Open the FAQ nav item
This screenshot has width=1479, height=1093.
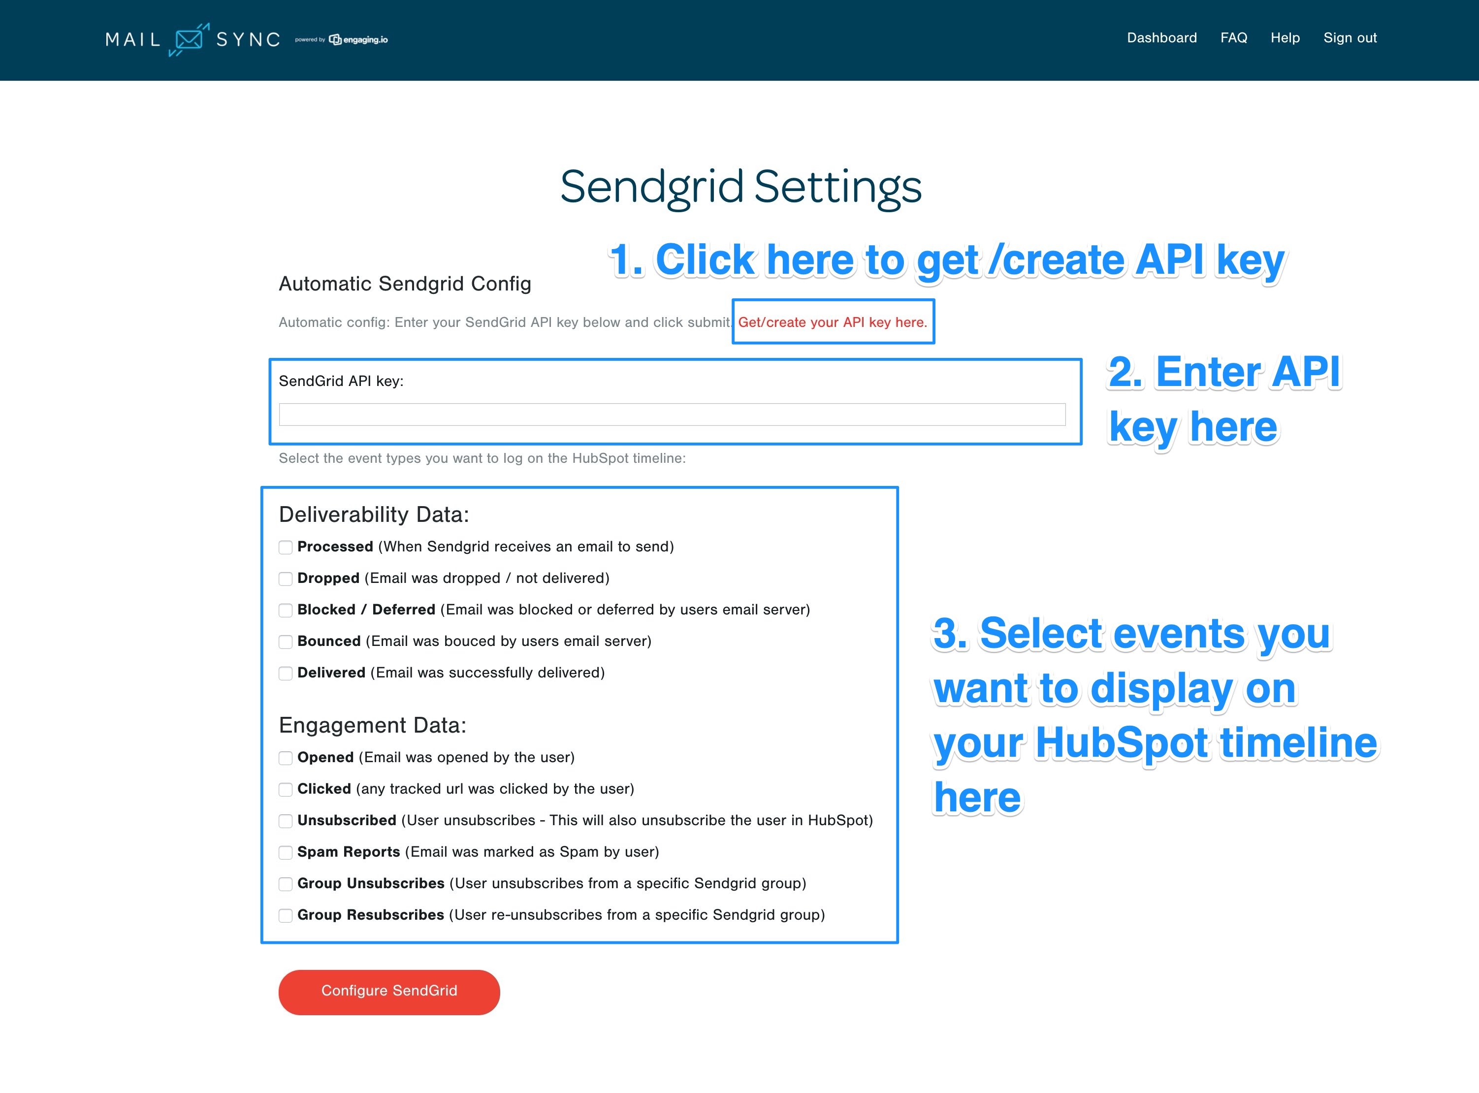tap(1234, 38)
